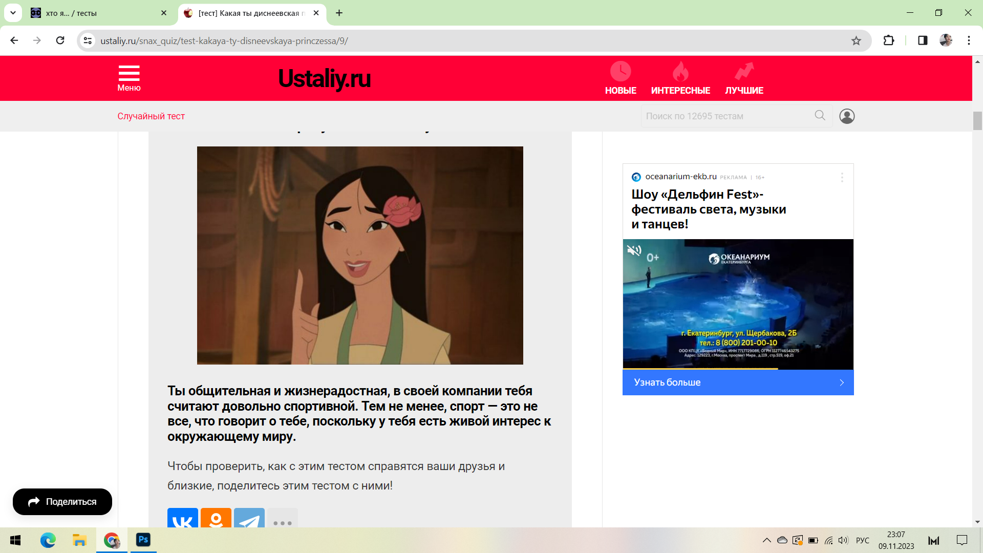Click the ustaliy.ru address bar URL

tap(224, 41)
